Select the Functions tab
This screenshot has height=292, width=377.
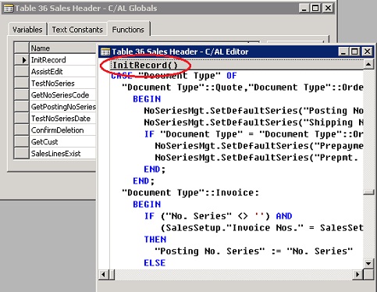click(x=128, y=30)
